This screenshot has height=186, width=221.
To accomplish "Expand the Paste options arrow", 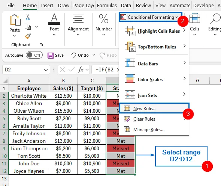I will click(x=15, y=36).
